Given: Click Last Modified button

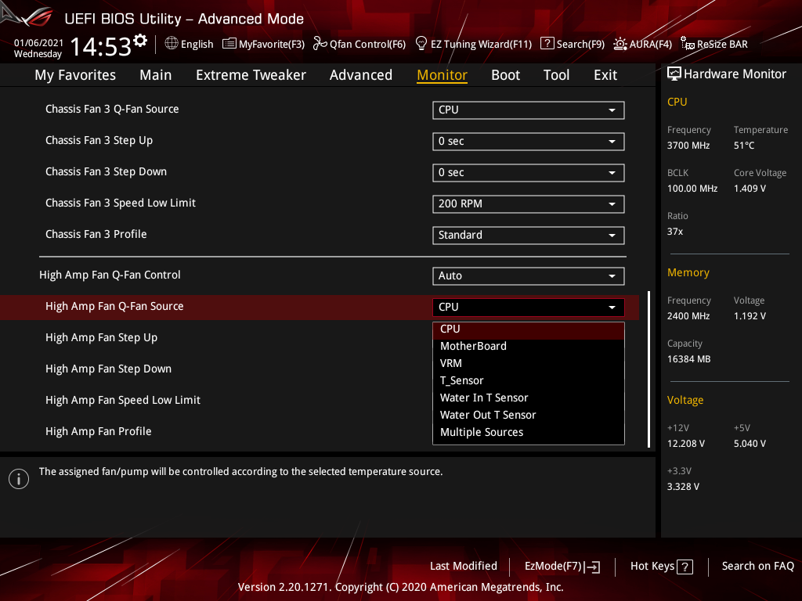Looking at the screenshot, I should click(x=464, y=567).
